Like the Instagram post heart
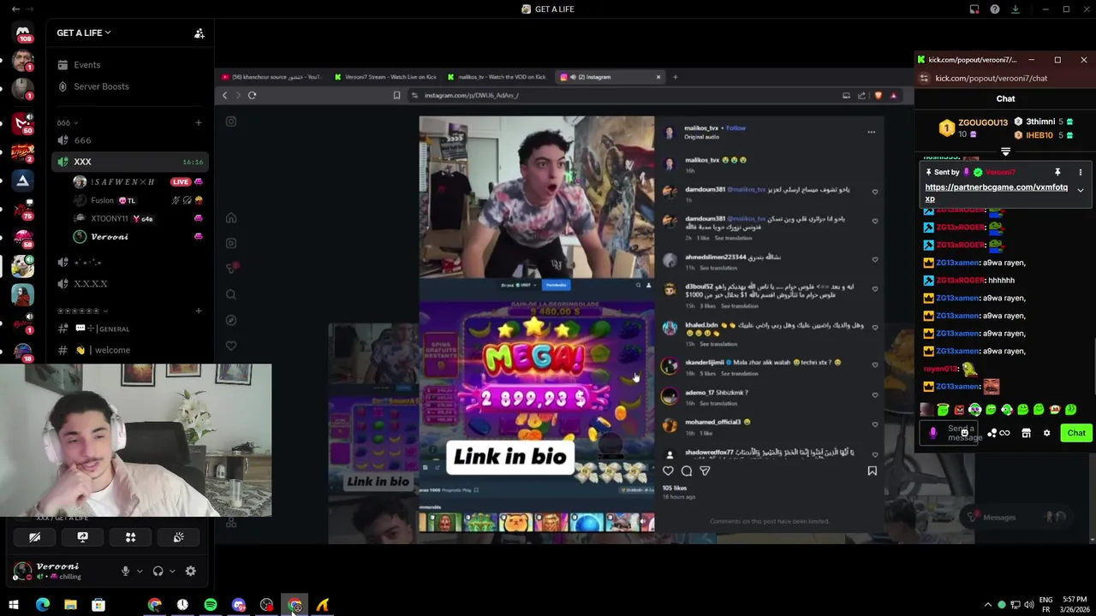 pos(668,471)
